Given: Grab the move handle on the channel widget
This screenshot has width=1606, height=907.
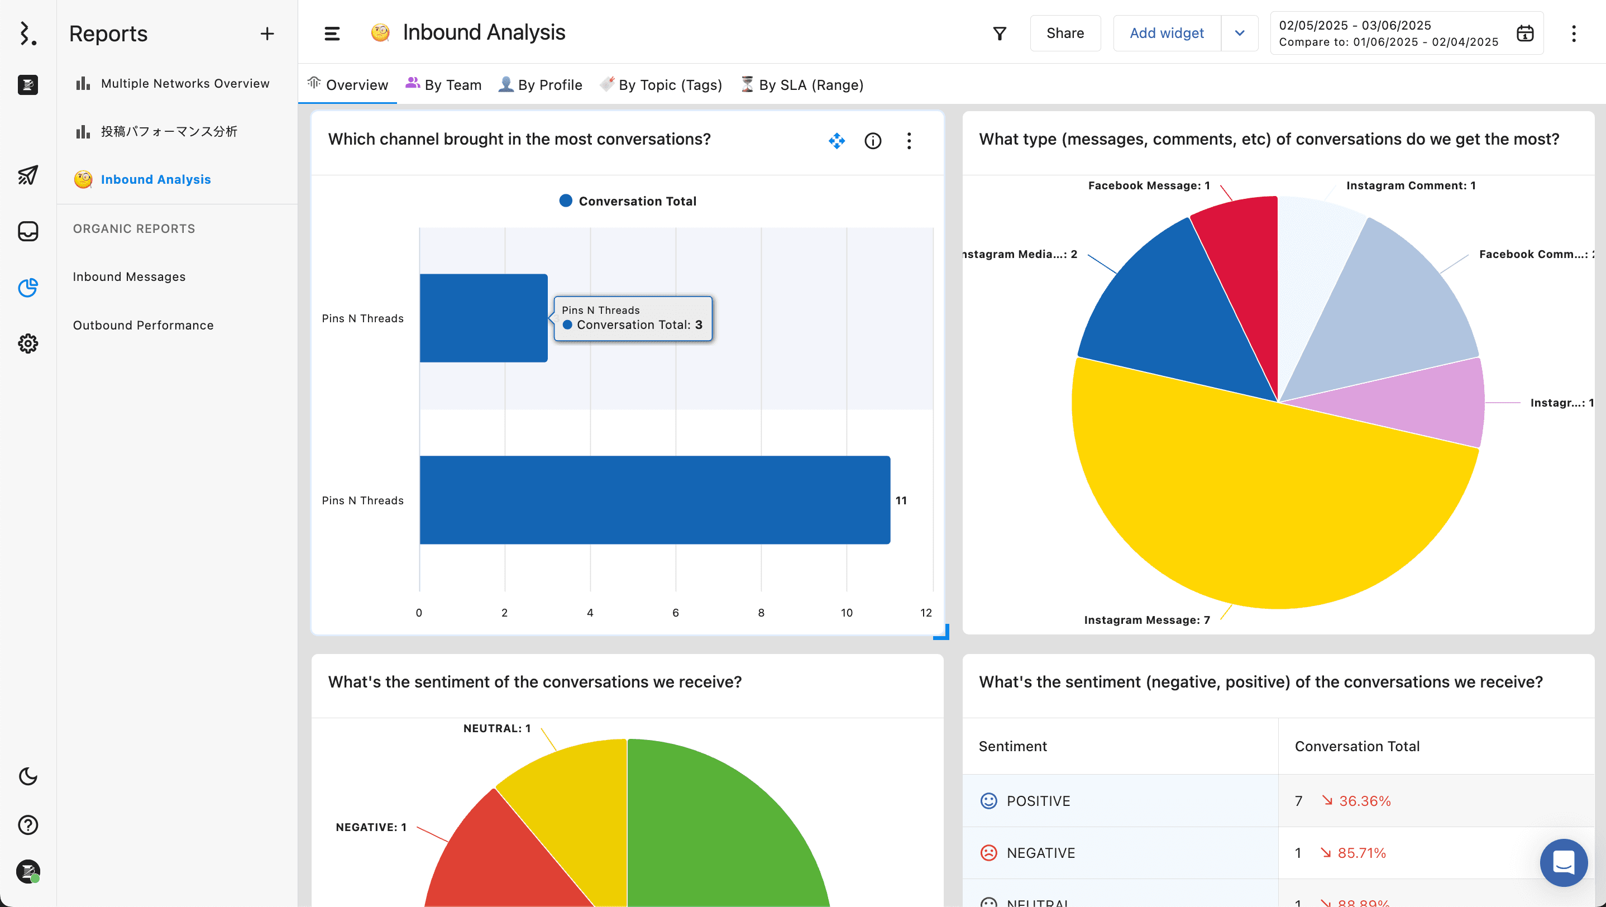Looking at the screenshot, I should [x=837, y=141].
